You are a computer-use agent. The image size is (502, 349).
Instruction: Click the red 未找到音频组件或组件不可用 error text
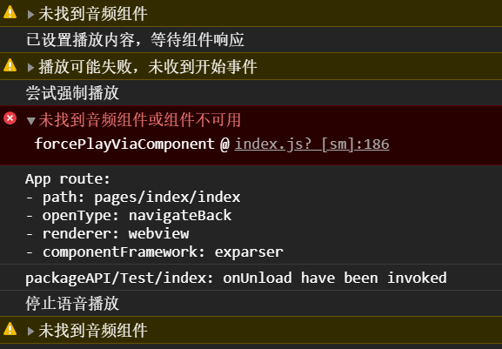coord(139,120)
